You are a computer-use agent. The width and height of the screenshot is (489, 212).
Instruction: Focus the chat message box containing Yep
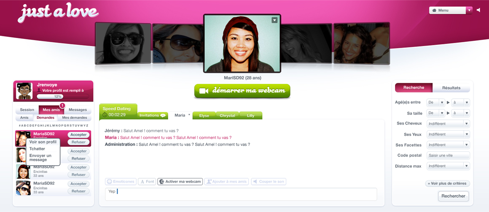click(x=241, y=194)
